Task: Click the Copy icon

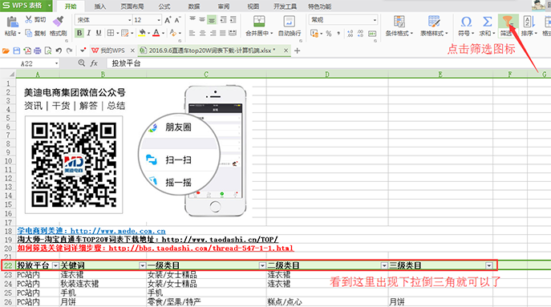Action: (x=28, y=33)
